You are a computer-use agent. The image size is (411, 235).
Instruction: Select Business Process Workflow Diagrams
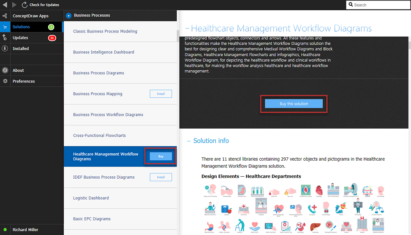point(120,115)
